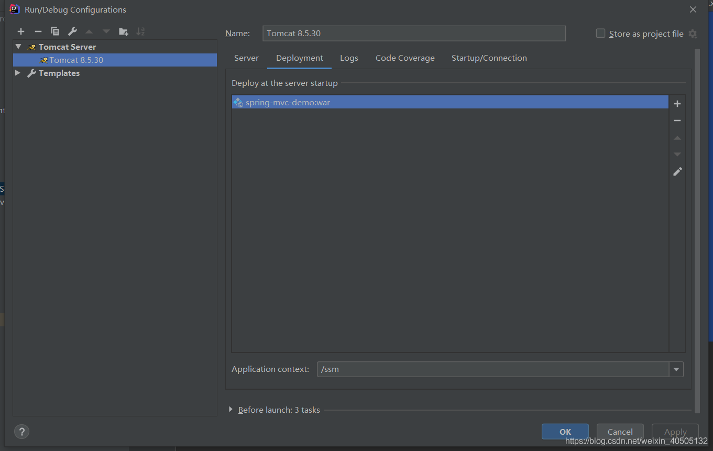Click the Application context /ssm field

pyautogui.click(x=493, y=369)
